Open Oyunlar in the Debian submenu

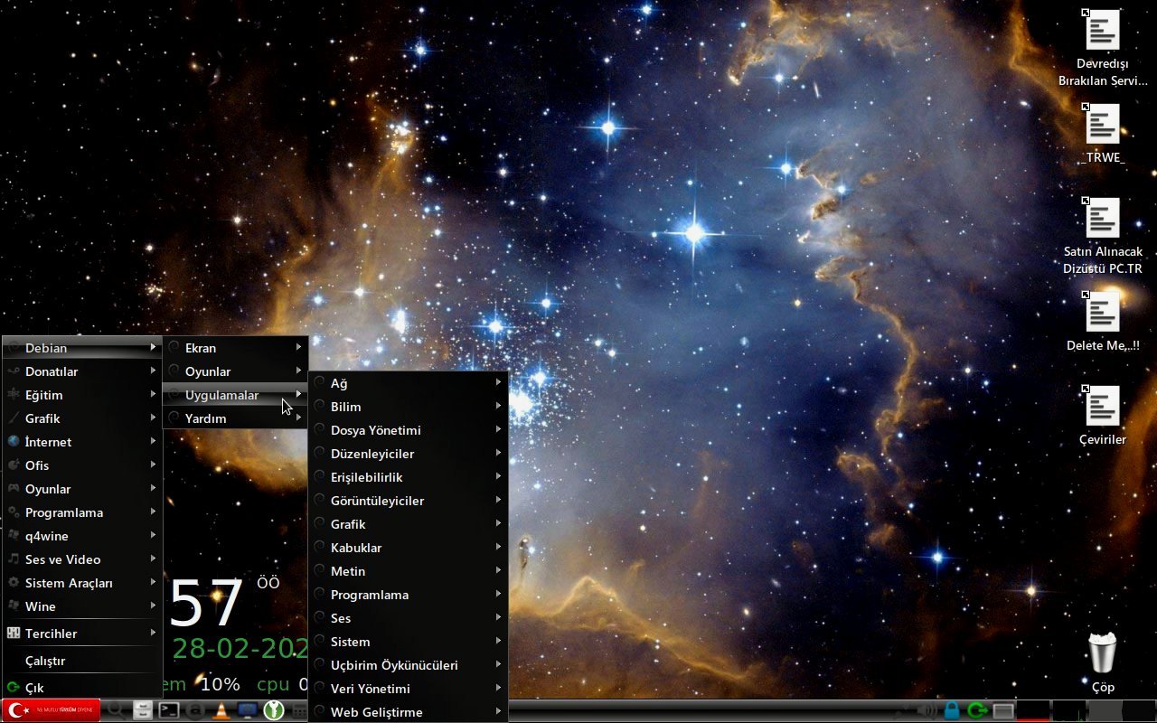click(236, 371)
